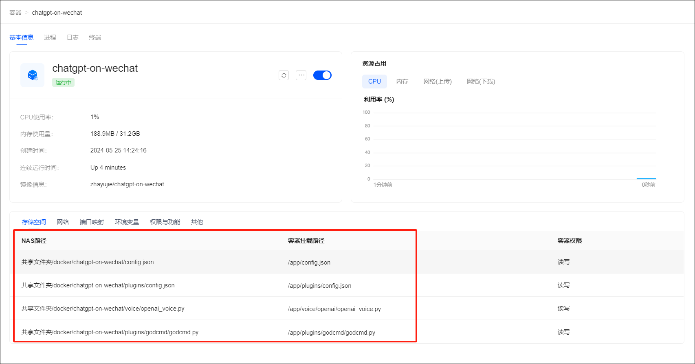Open the 日志 tab

coord(73,38)
